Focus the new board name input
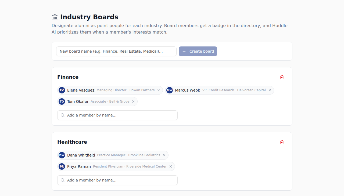The image size is (344, 196). point(116,51)
